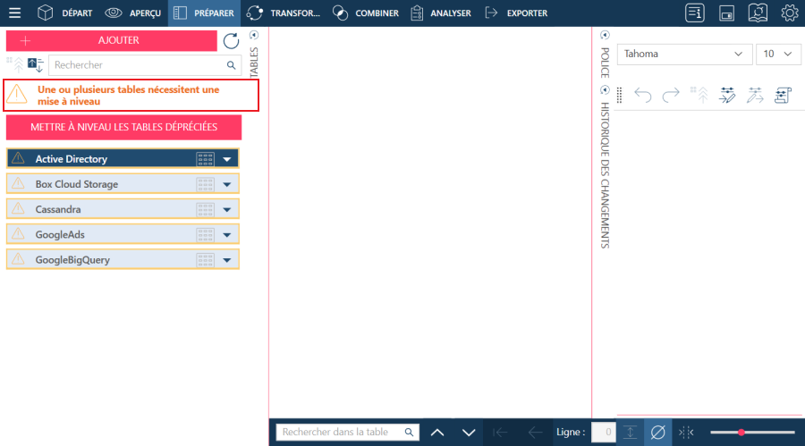Redo the change
Screen dimensions: 805x446
[x=671, y=95]
